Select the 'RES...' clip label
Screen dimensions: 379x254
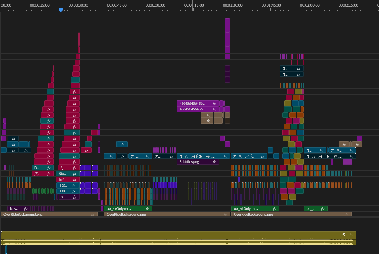pos(62,174)
